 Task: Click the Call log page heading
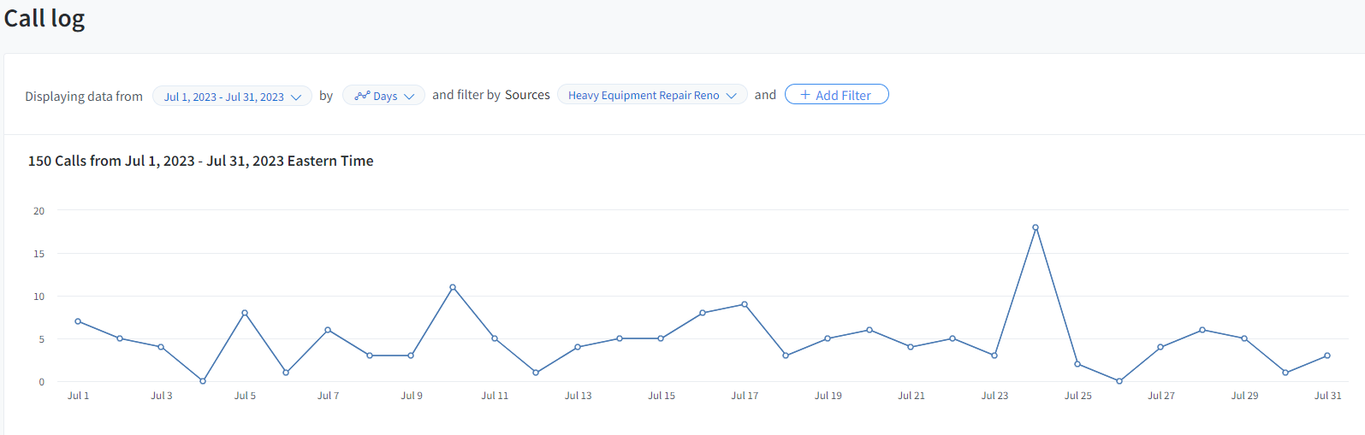click(45, 19)
